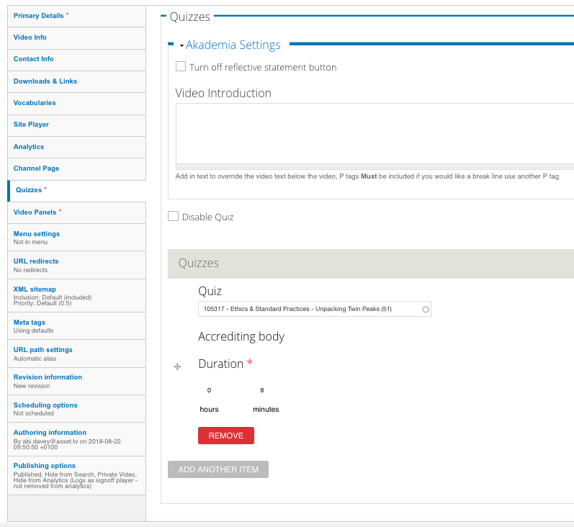Click the drag handle cross icon beside Duration

coord(177,366)
